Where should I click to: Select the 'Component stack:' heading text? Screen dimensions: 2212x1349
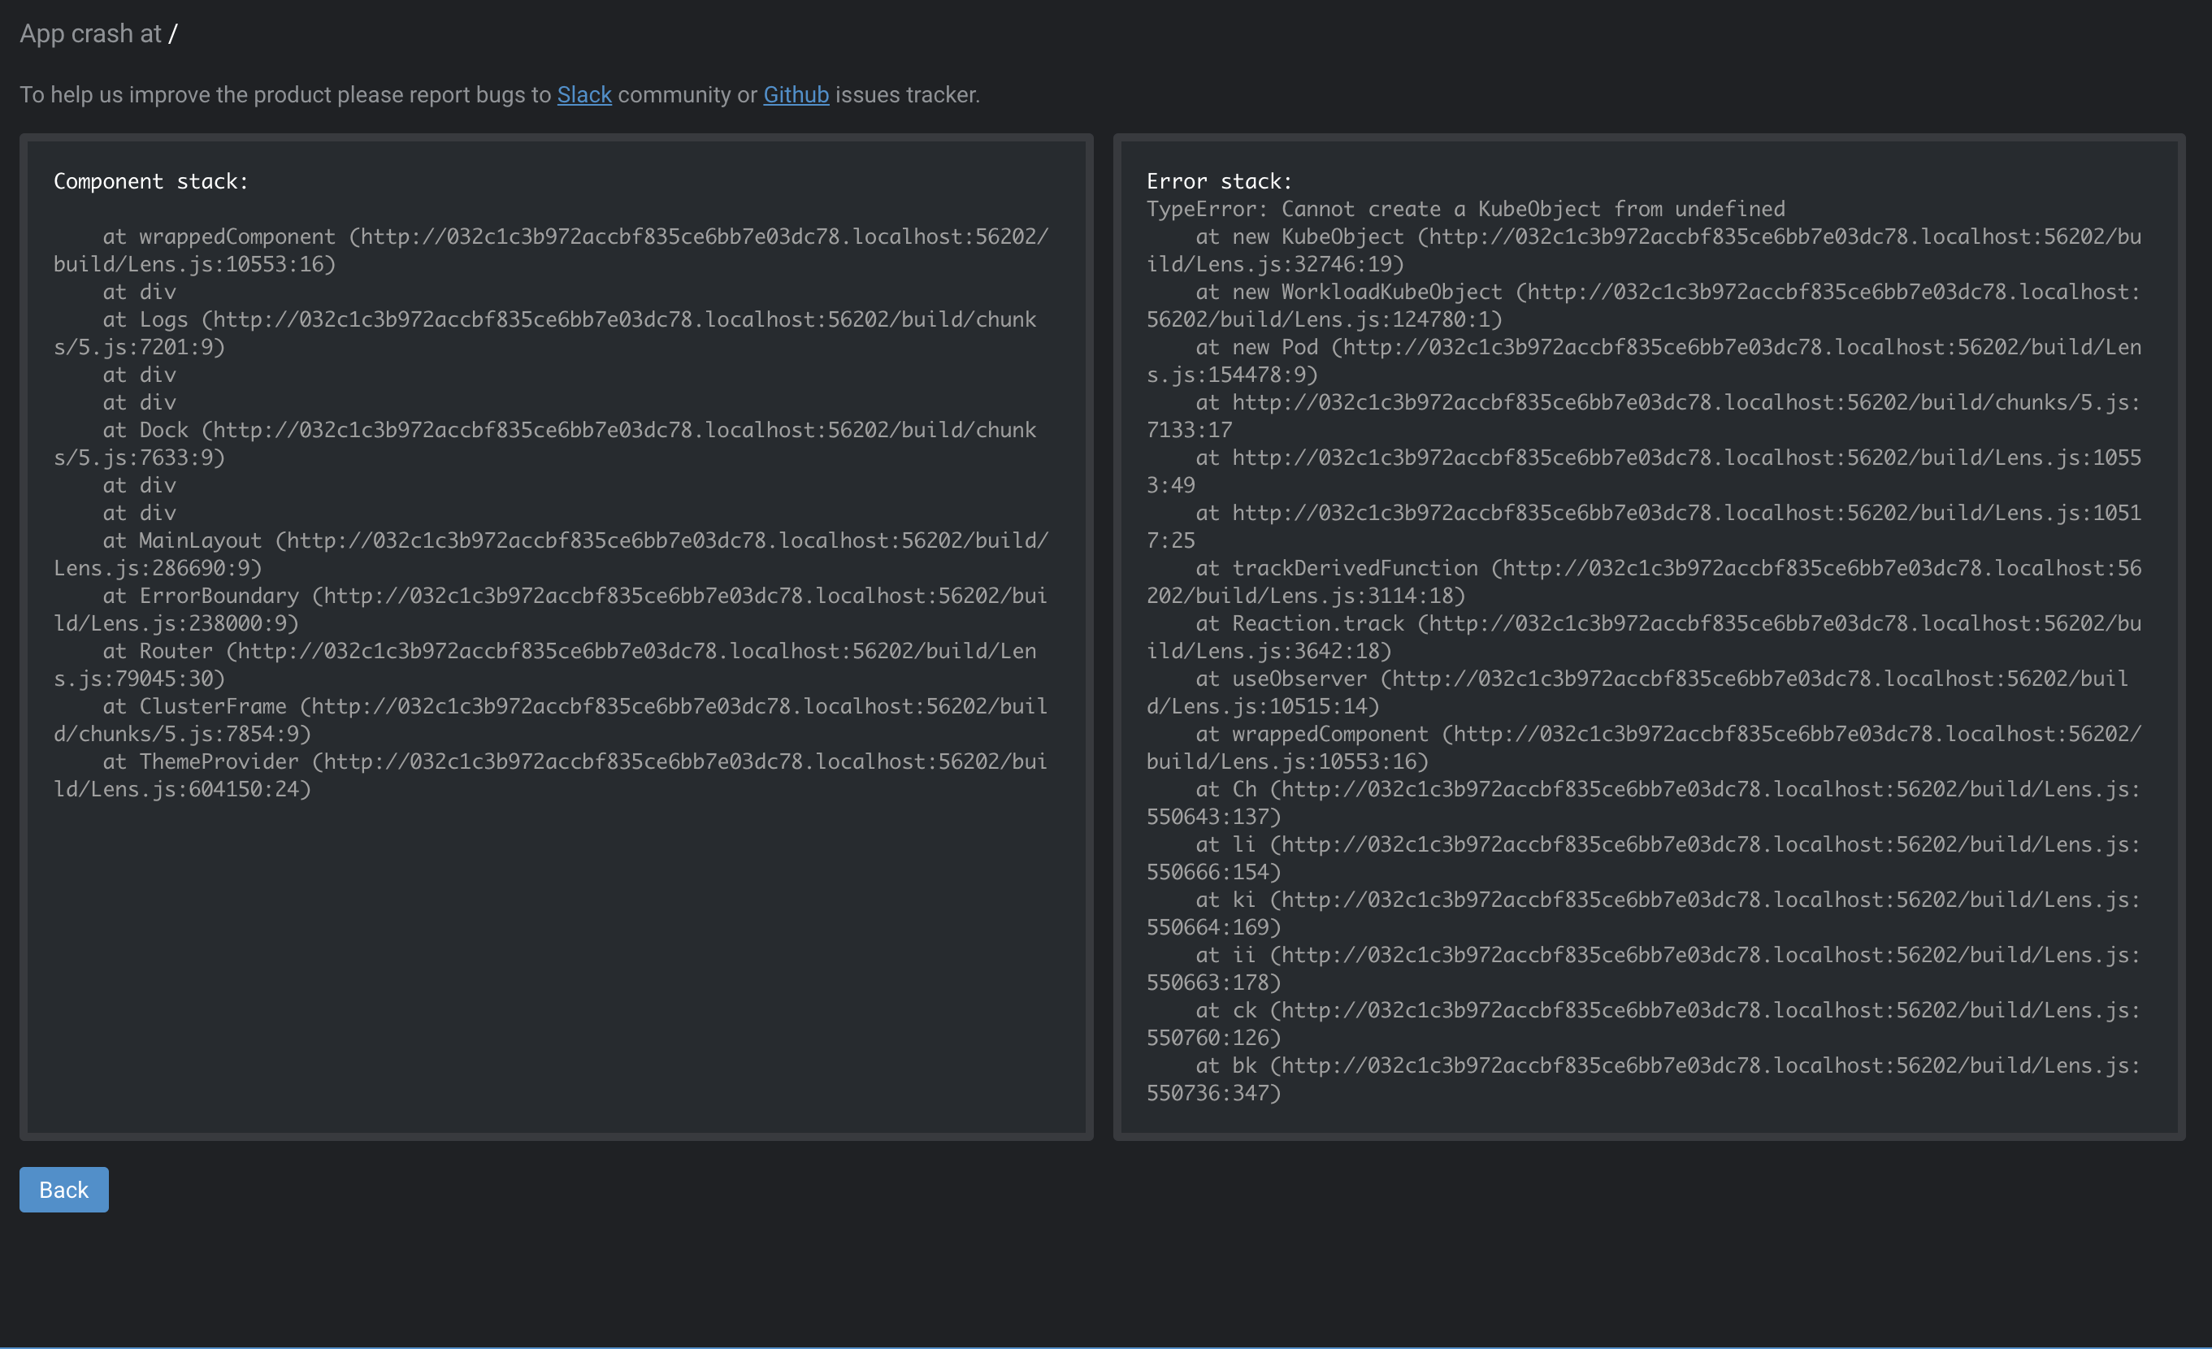pyautogui.click(x=151, y=181)
